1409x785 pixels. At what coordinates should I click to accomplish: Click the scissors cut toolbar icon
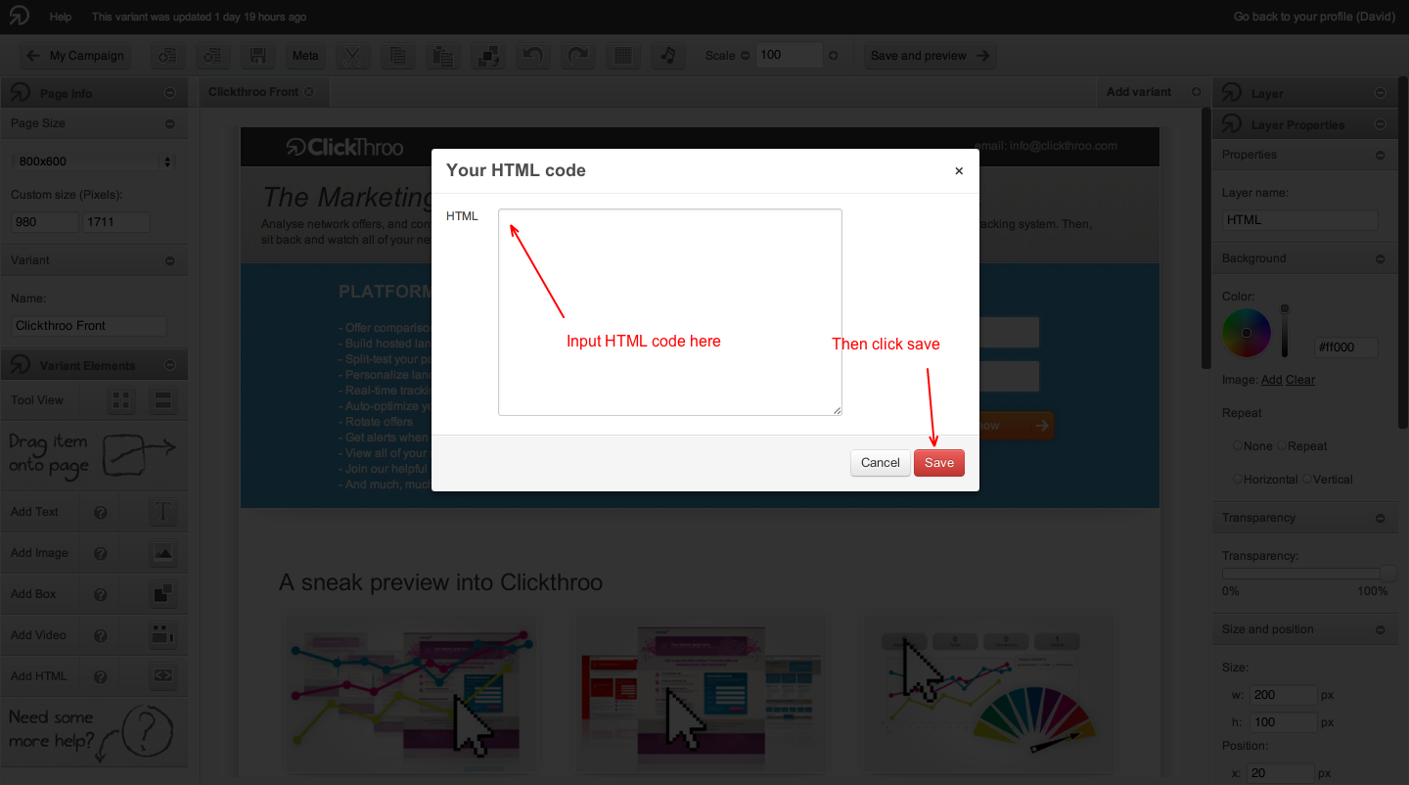pyautogui.click(x=352, y=55)
